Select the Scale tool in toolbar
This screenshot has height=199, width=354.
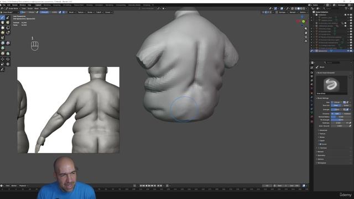pos(2,64)
